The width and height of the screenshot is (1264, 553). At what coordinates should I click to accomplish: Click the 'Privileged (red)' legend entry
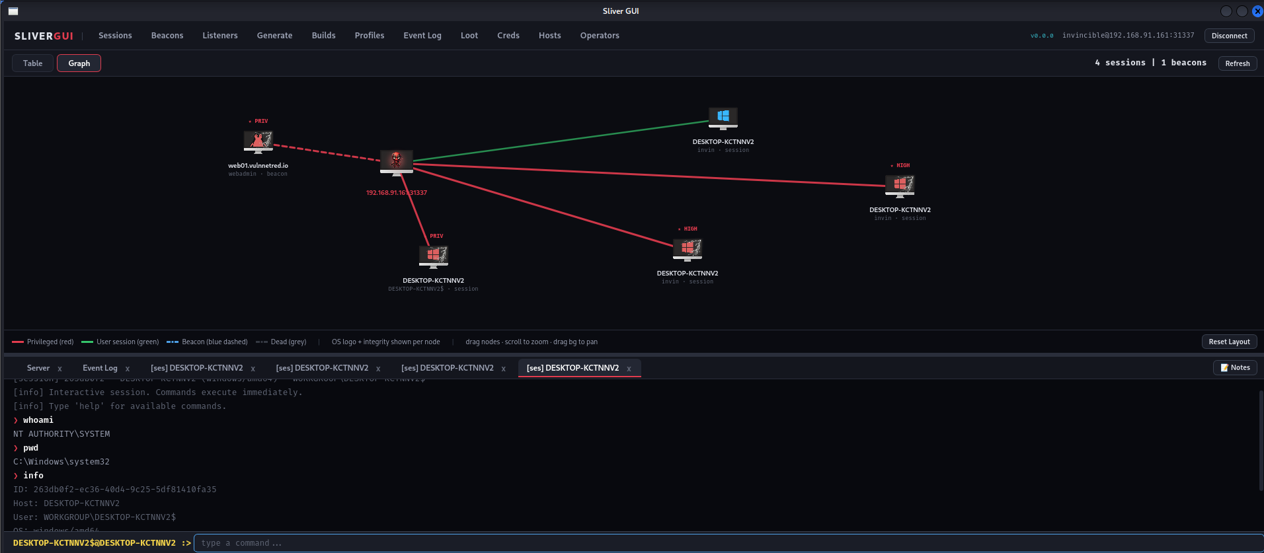[43, 342]
